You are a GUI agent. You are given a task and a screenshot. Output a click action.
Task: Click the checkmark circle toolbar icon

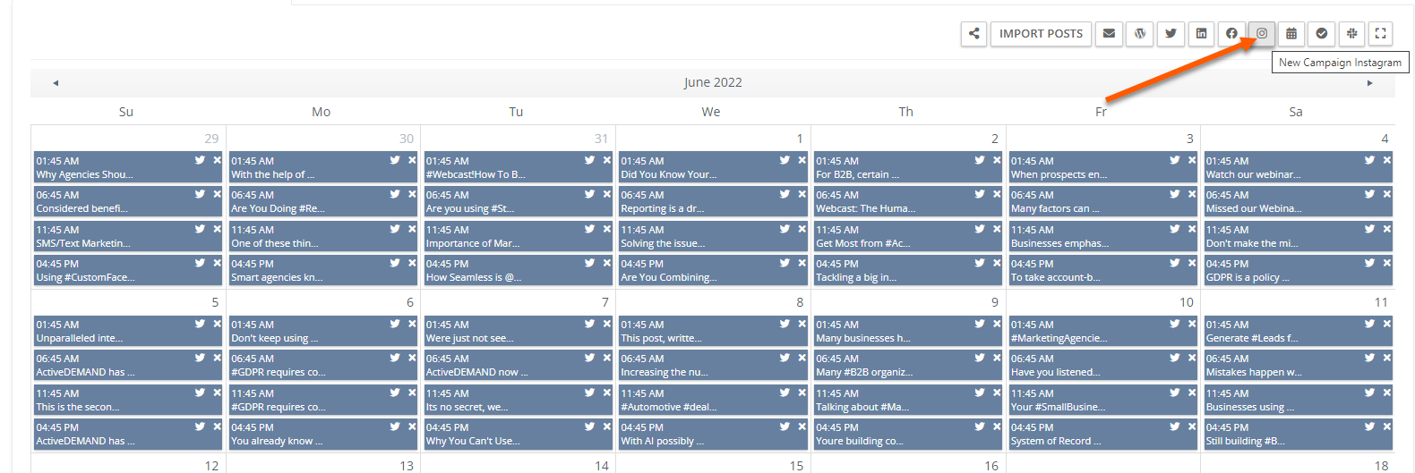tap(1322, 34)
